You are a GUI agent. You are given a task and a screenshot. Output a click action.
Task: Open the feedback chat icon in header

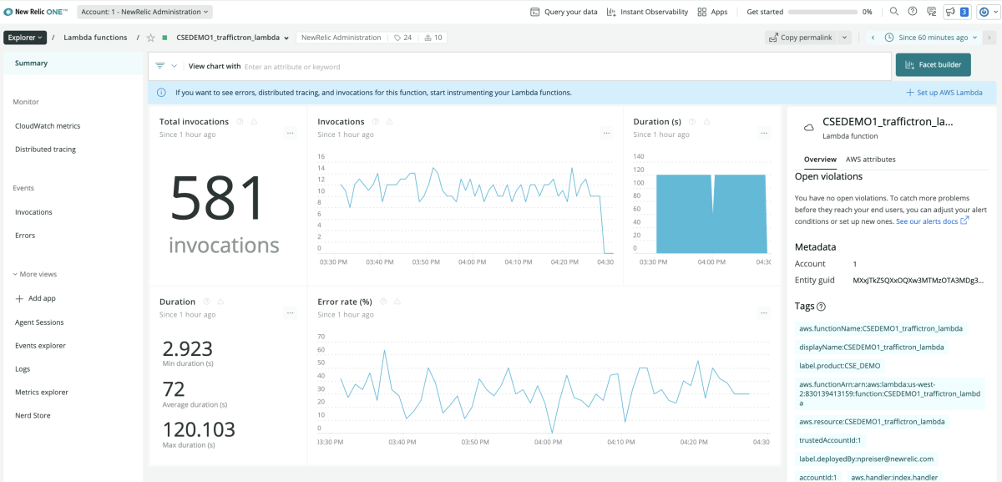pyautogui.click(x=930, y=12)
